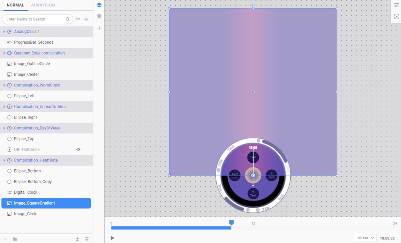Open the properties sliders icon
Viewport: 401px width, 243px height.
pyautogui.click(x=396, y=5)
